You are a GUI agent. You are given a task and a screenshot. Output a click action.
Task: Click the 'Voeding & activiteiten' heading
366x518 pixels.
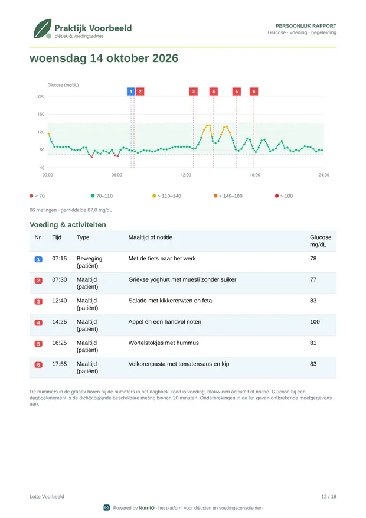(68, 225)
